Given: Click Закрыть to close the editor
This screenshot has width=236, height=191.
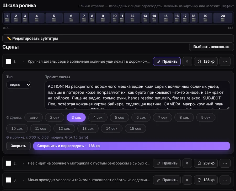Looking at the screenshot, I should 18,146.
